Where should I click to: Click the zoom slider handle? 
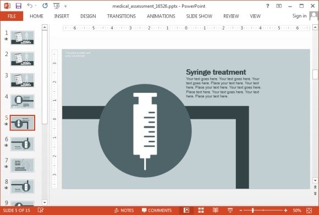[x=252, y=210]
